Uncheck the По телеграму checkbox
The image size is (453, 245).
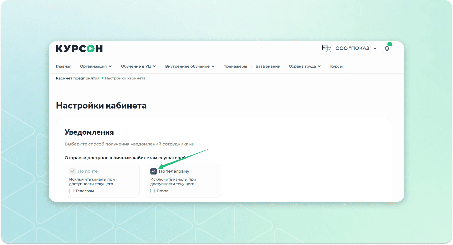tap(154, 171)
